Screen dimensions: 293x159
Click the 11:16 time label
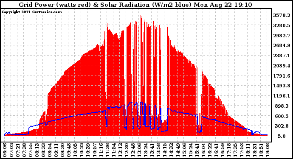coord(101,150)
